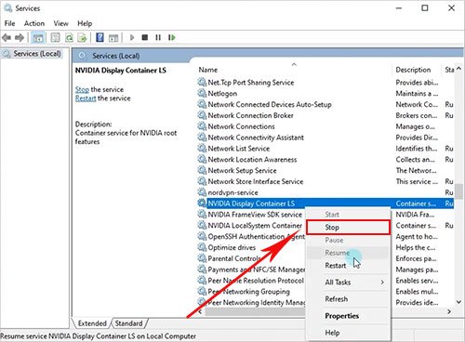Click the 'Stop the service' link

point(82,89)
